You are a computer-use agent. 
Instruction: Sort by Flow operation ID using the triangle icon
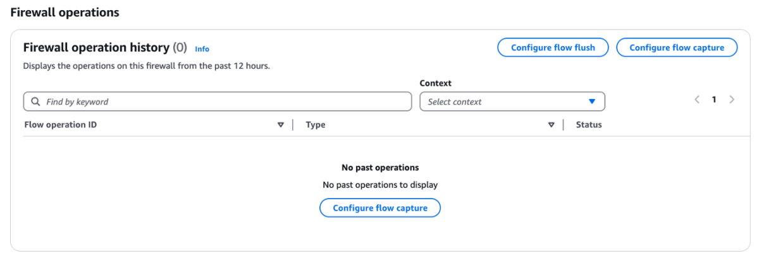tap(281, 125)
